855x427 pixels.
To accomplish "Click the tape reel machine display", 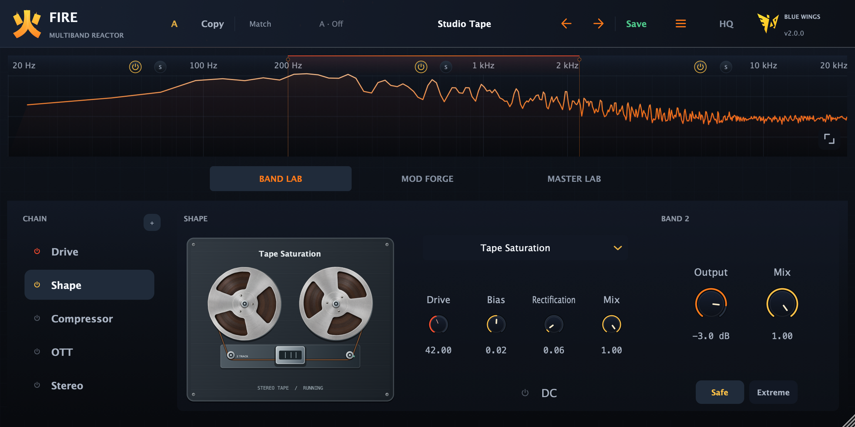I will 290,320.
